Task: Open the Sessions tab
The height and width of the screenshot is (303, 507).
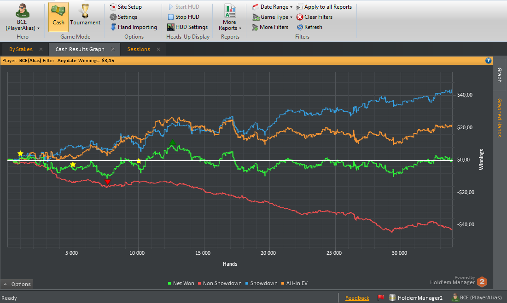Action: (139, 49)
